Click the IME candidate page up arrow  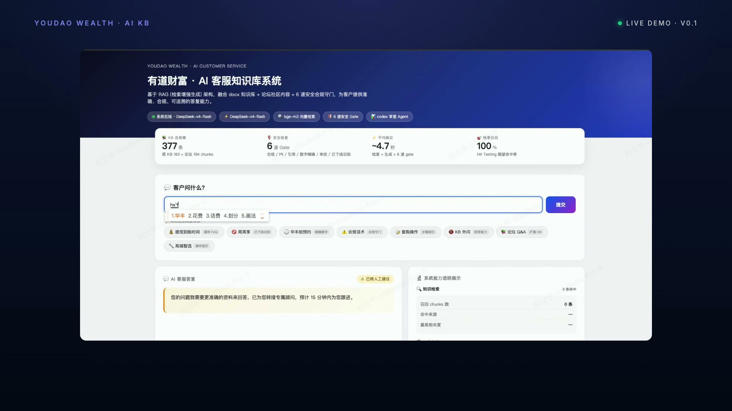click(262, 214)
